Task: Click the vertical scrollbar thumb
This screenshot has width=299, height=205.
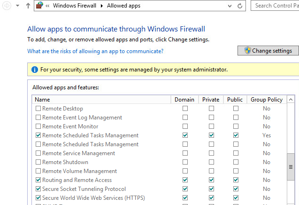Action: [291, 167]
